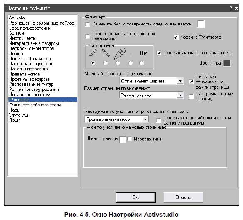Uncheck 'Корзина Флипчарта' checkbox
The width and height of the screenshot is (243, 220).
pyautogui.click(x=176, y=37)
